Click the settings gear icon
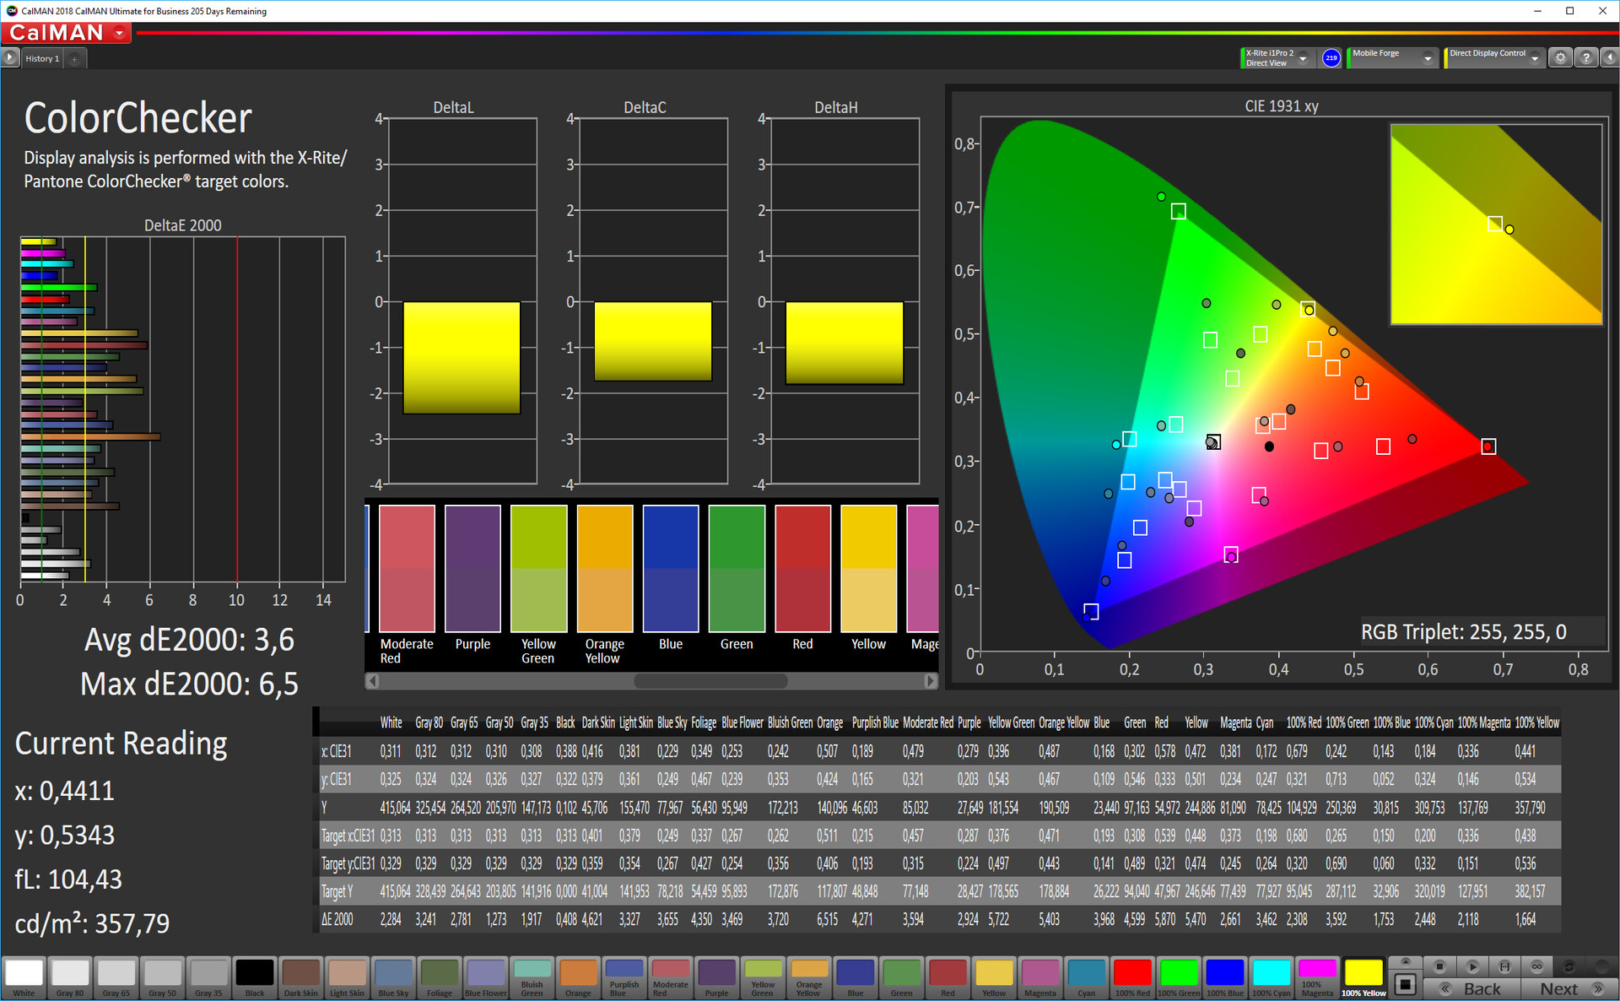Screen dimensions: 1620x1001 1560,57
